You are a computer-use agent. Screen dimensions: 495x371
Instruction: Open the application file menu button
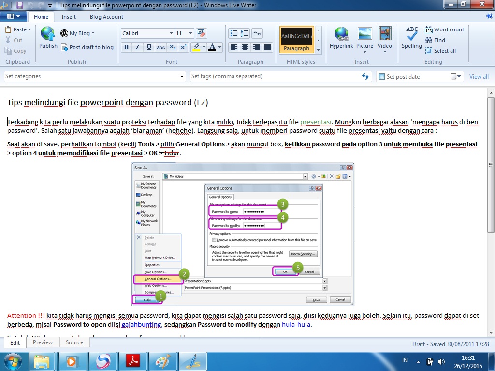[x=13, y=16]
